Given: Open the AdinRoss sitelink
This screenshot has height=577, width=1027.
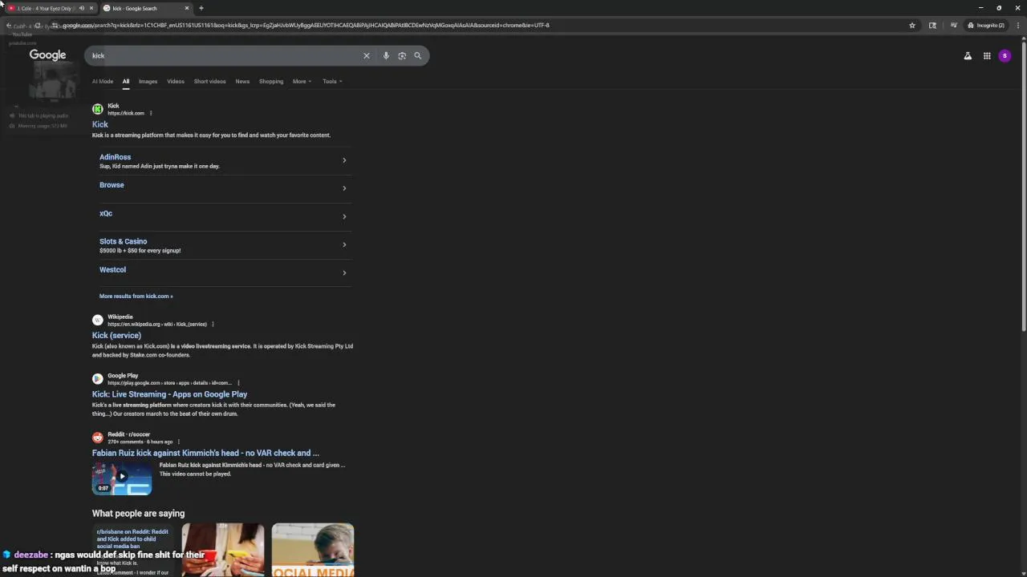Looking at the screenshot, I should tap(115, 157).
